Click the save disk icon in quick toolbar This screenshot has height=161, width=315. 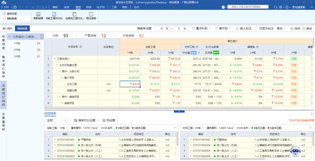pyautogui.click(x=15, y=7)
